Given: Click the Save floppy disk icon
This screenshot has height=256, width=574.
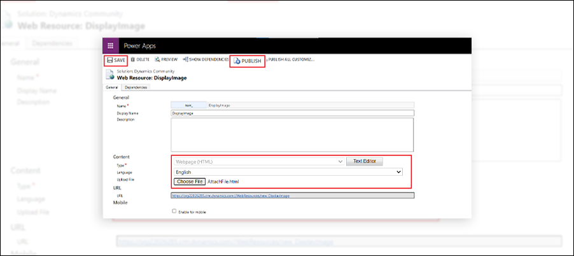Looking at the screenshot, I should (109, 60).
